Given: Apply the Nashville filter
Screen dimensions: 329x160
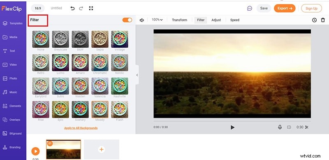Looking at the screenshot, I should [120, 86].
